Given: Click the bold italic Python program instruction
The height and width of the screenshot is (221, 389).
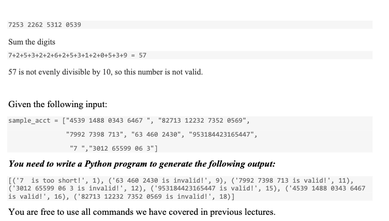Looking at the screenshot, I should 142,164.
